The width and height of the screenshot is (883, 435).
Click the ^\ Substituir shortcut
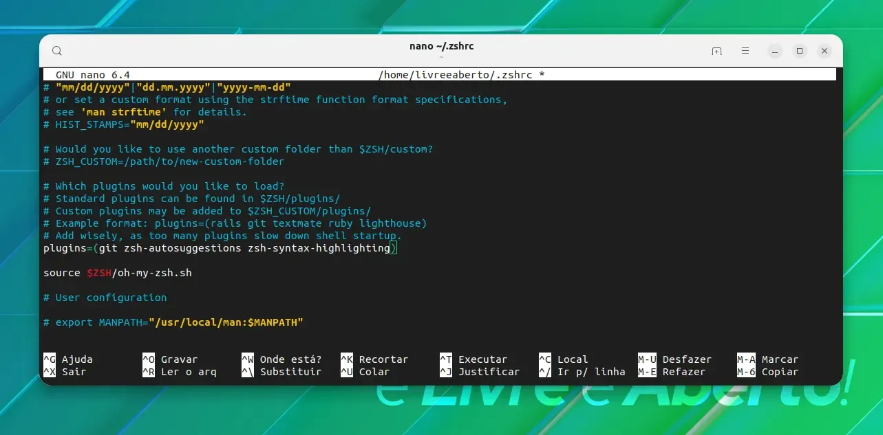tap(281, 372)
